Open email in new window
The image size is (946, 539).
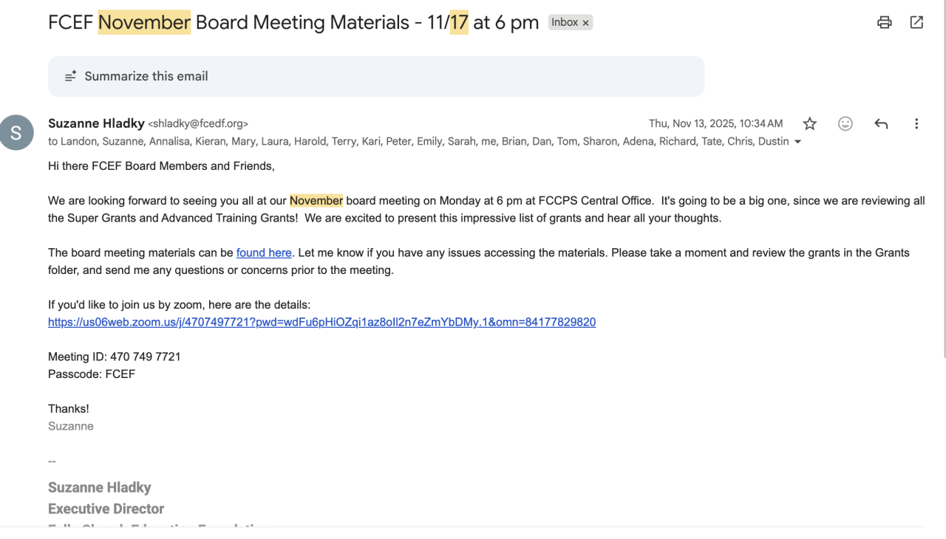(916, 22)
